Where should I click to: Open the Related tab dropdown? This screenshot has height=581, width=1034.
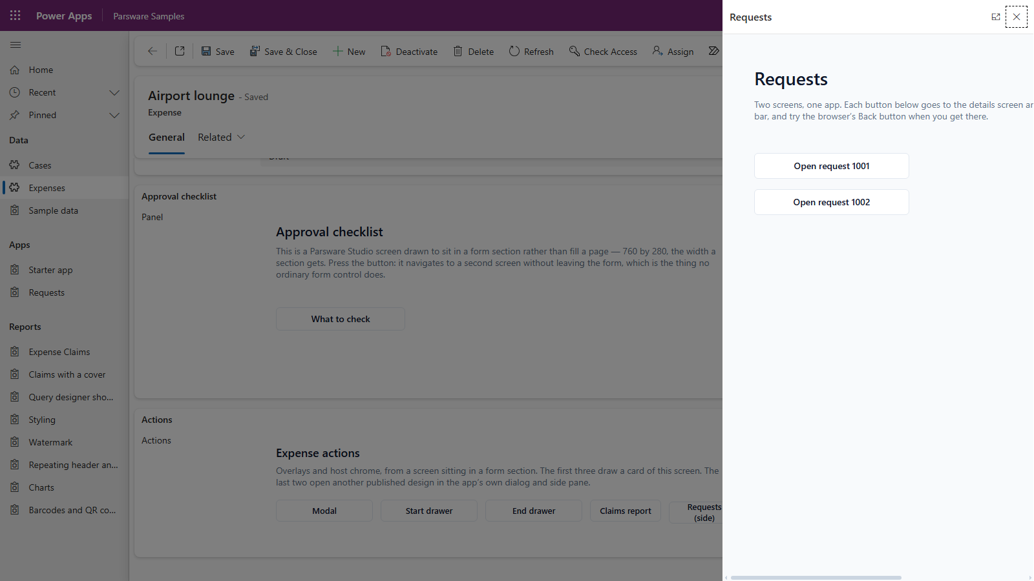click(x=222, y=137)
